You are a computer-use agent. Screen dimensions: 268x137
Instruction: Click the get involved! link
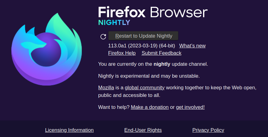[190, 107]
